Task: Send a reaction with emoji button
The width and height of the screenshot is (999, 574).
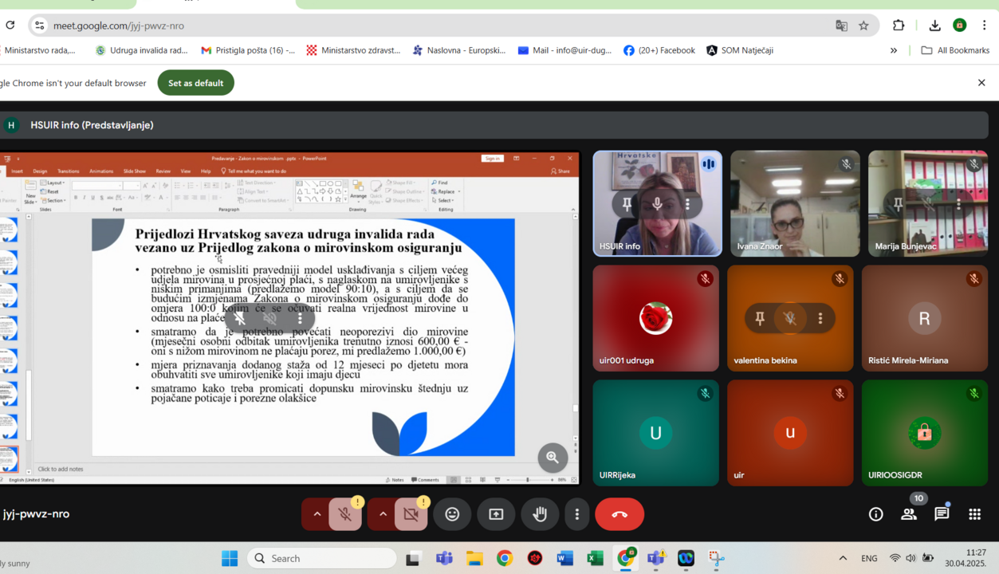Action: pyautogui.click(x=452, y=514)
